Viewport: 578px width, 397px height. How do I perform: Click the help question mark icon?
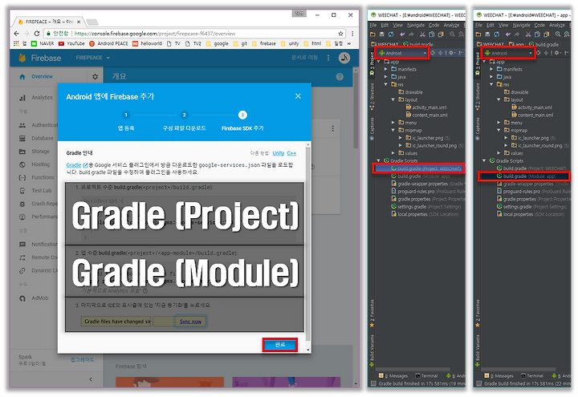tap(340, 77)
